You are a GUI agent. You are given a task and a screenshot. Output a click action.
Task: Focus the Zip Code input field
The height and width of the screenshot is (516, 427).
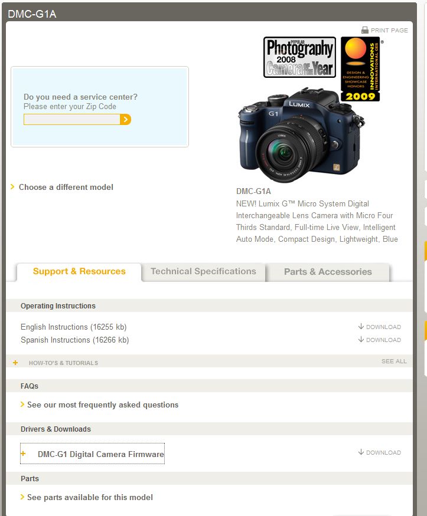[x=72, y=120]
